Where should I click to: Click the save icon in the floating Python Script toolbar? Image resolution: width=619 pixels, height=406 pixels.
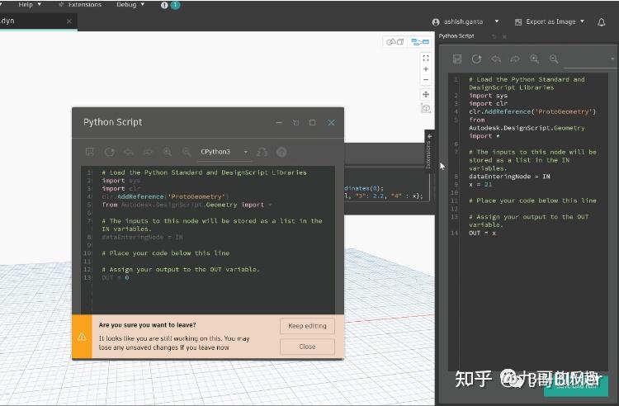(90, 152)
